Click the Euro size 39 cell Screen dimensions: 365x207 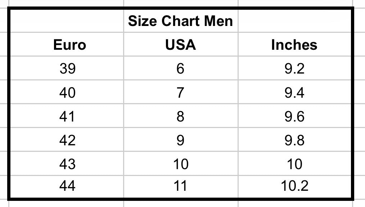67,69
